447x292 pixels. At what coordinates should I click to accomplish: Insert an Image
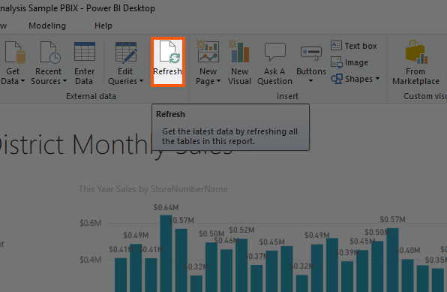[349, 62]
